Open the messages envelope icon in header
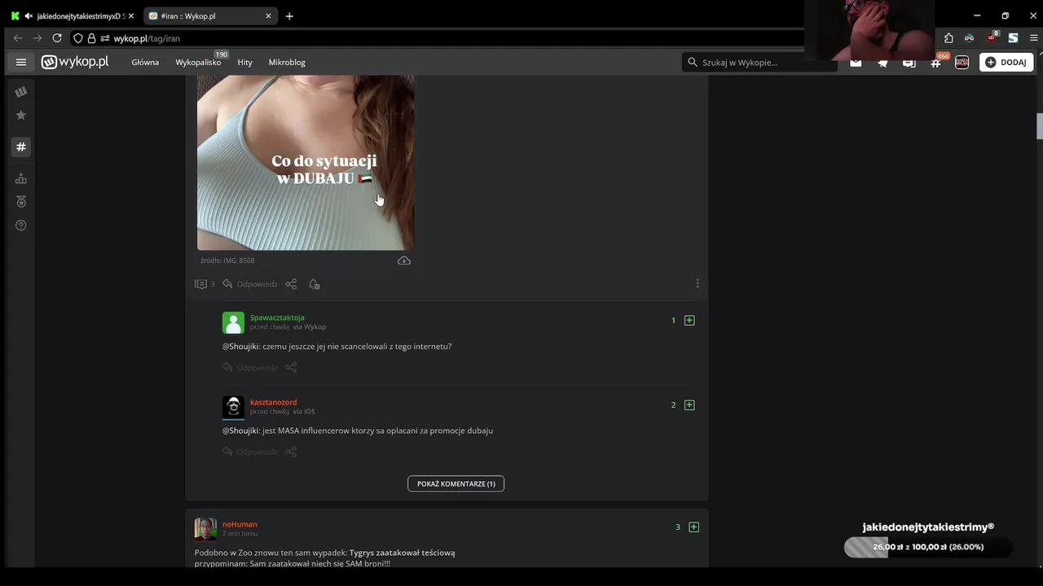 click(856, 63)
